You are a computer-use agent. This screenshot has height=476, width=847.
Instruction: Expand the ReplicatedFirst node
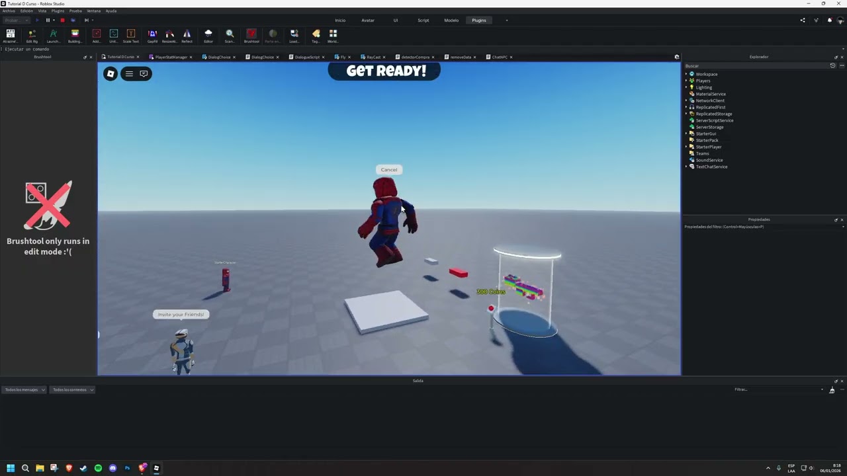click(686, 107)
